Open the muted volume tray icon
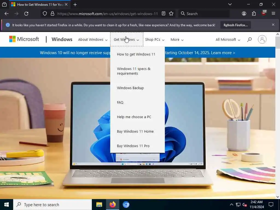Screen dimensions: 280x210 [245, 205]
